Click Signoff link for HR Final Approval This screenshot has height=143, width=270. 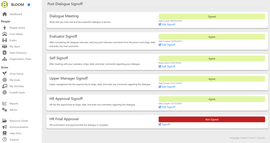coord(164,124)
